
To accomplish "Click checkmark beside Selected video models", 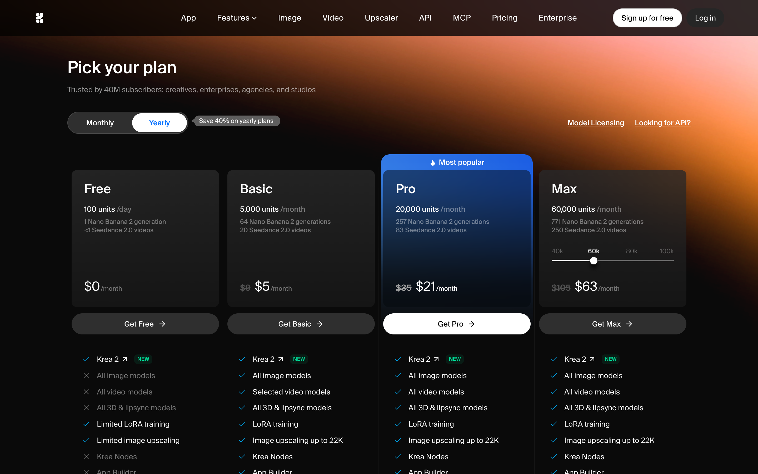I will 242,392.
